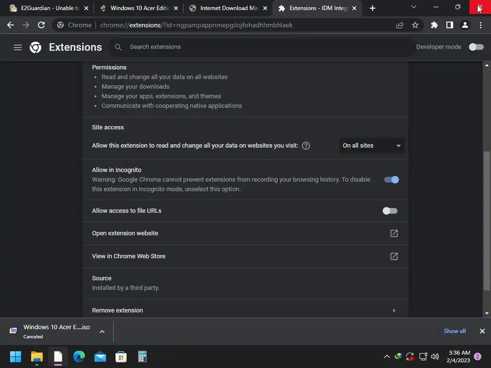The height and width of the screenshot is (368, 491).
Task: Click Installed by a third party text
Action: click(126, 287)
